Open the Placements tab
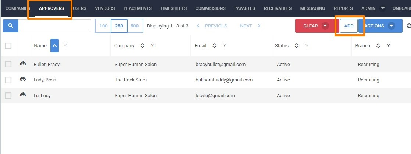The width and height of the screenshot is (411, 154). coord(137,8)
